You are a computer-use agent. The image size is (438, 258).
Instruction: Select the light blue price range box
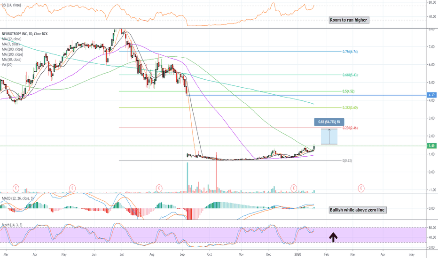pyautogui.click(x=329, y=137)
